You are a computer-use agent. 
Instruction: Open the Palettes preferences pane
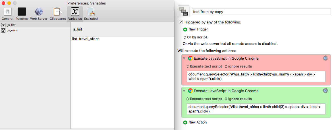[22, 14]
